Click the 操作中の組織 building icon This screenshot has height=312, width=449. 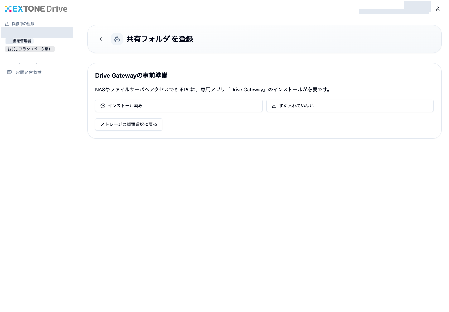pos(7,24)
